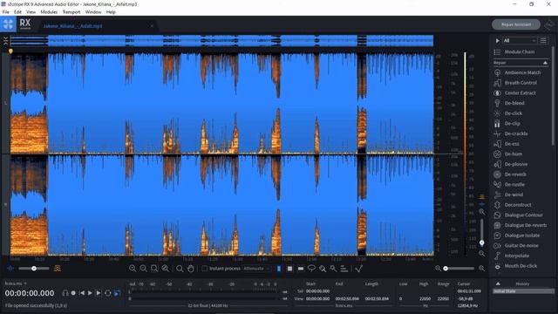Adjust the waveform/spectrogram balance slider
This screenshot has height=314, width=558.
tap(34, 269)
